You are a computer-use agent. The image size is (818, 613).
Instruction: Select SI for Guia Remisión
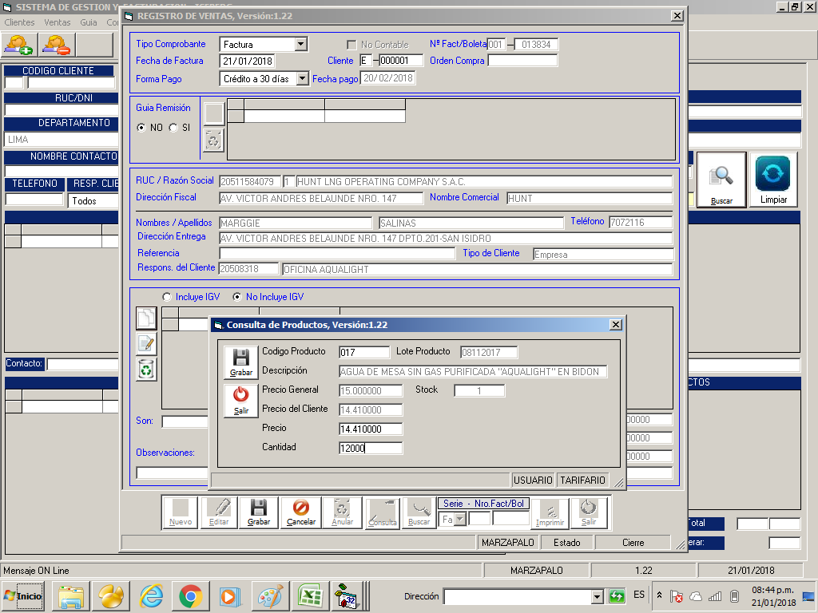(173, 128)
